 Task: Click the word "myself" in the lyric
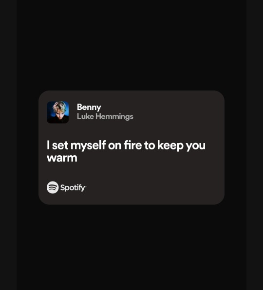click(x=88, y=145)
